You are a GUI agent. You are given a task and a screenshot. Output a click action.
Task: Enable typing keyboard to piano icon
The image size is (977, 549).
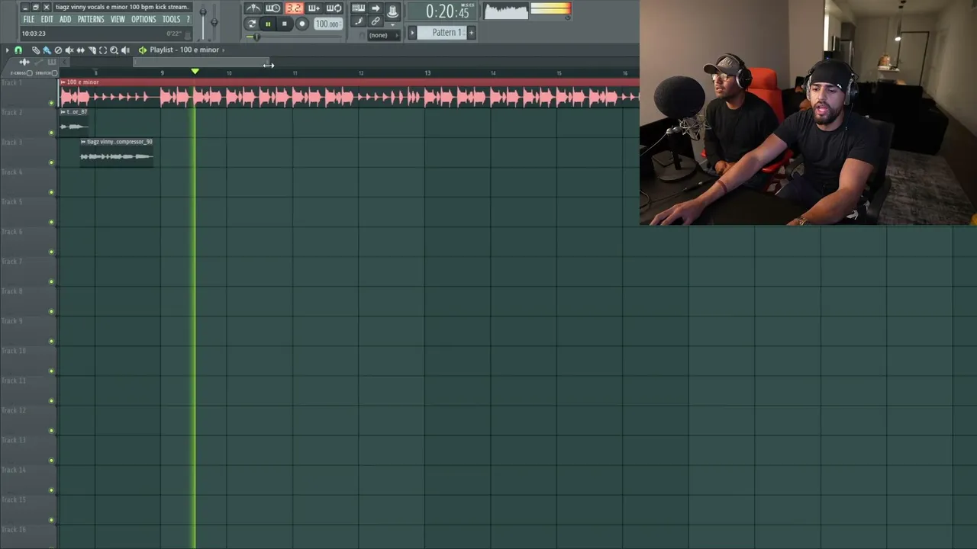358,8
